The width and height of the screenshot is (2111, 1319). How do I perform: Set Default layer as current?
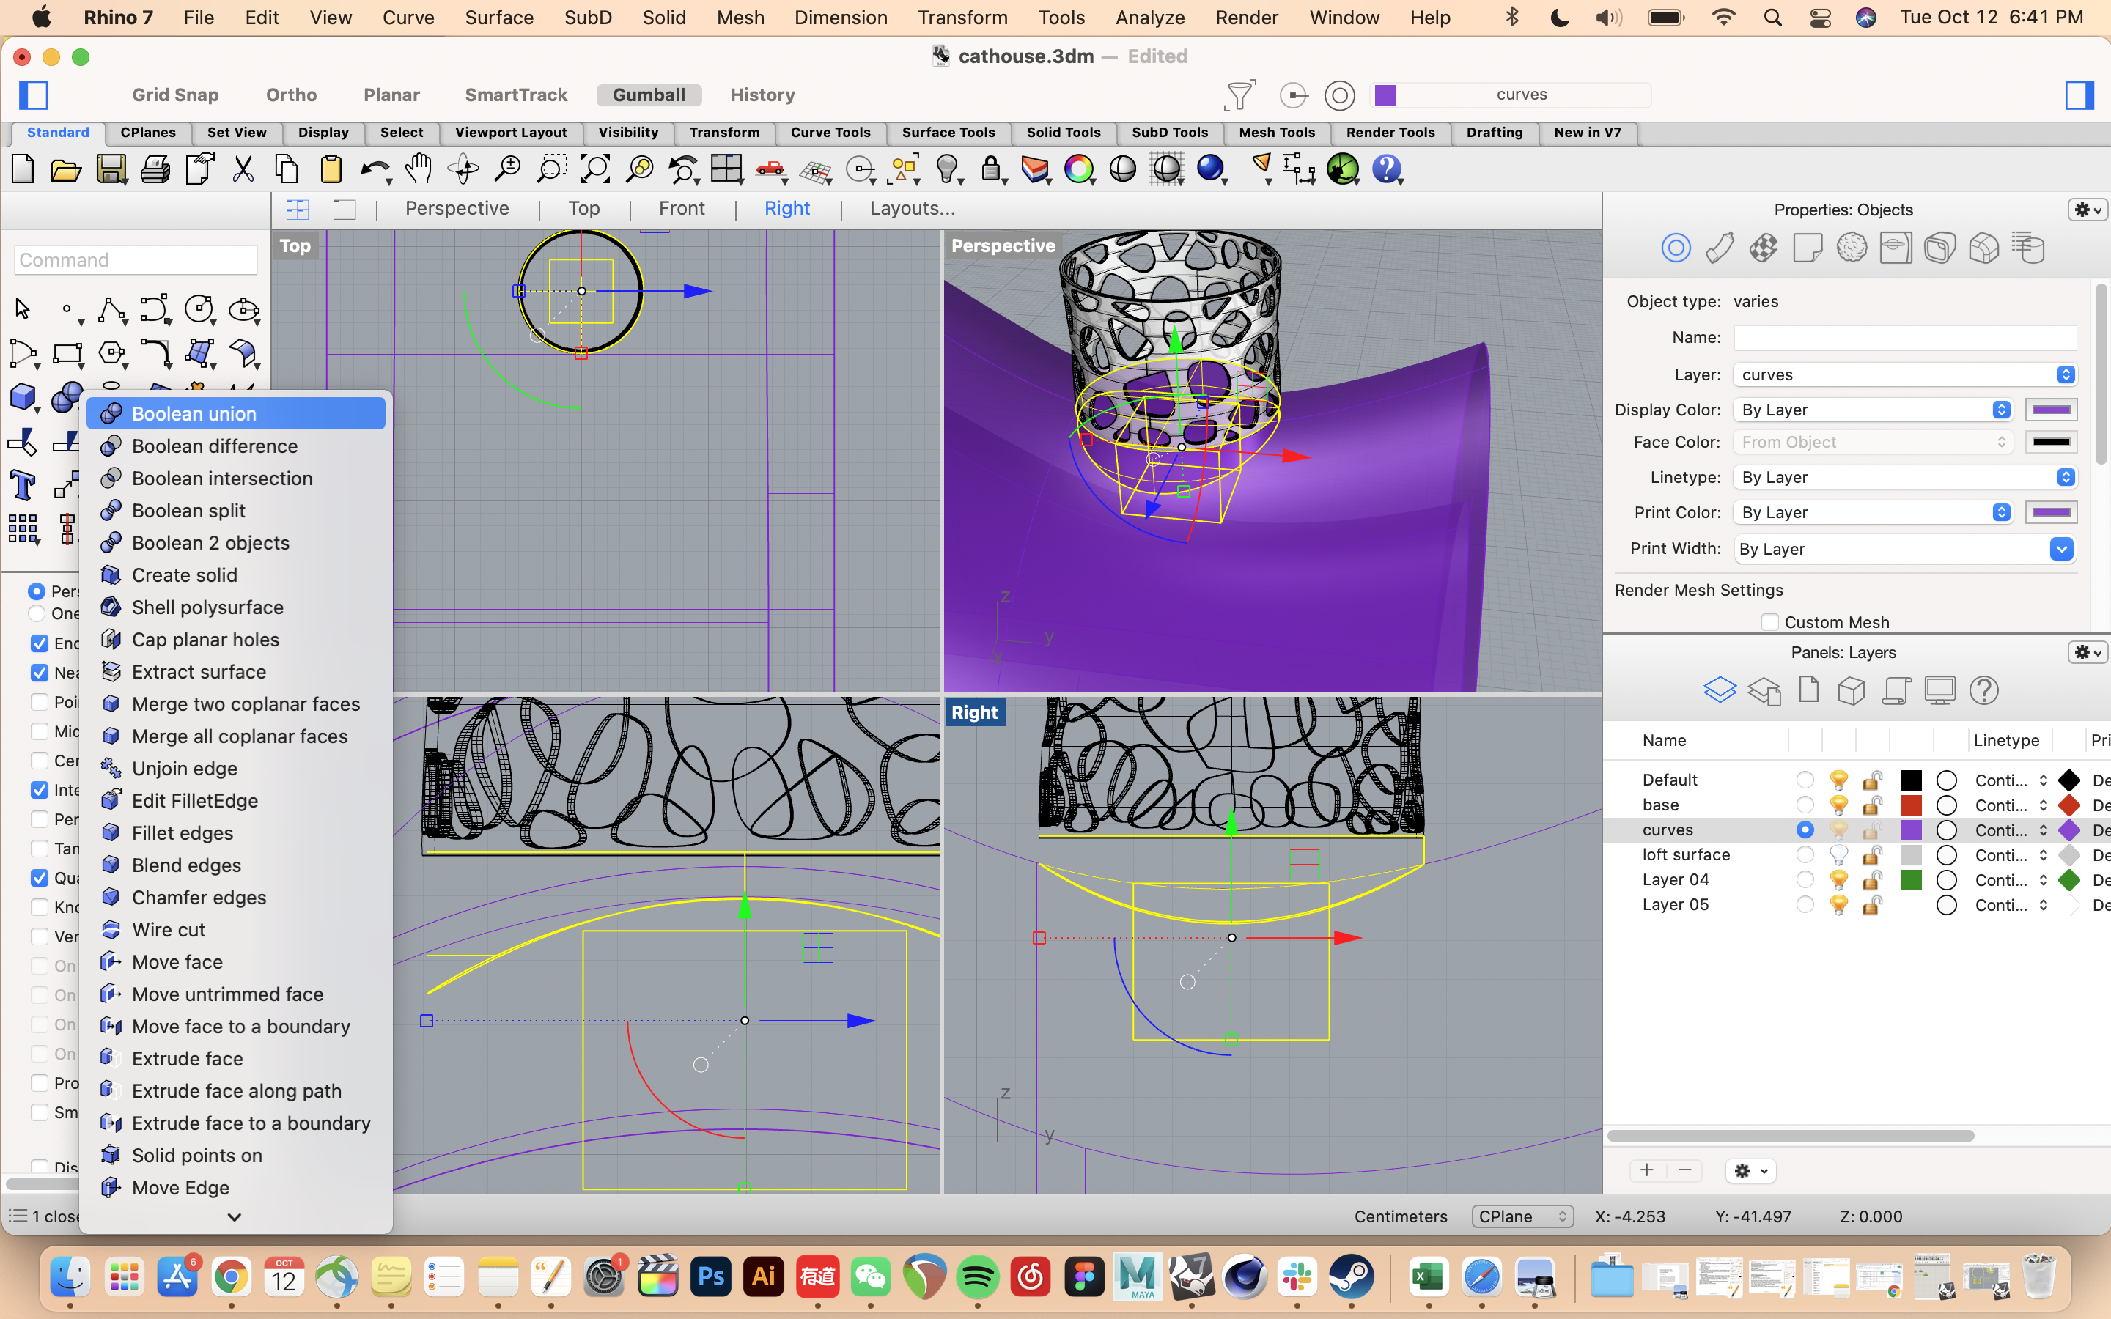1805,780
